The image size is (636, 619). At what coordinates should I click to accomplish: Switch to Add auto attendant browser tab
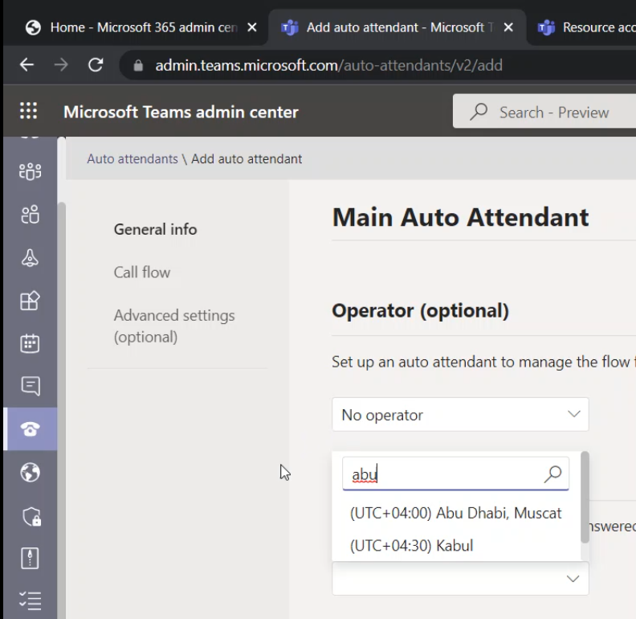click(397, 27)
